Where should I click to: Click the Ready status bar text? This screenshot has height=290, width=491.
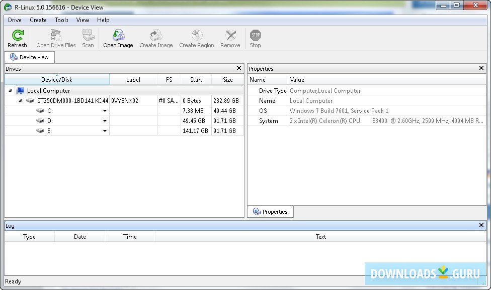pos(13,281)
